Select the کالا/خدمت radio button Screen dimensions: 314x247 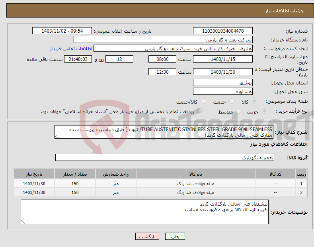coord(203,101)
